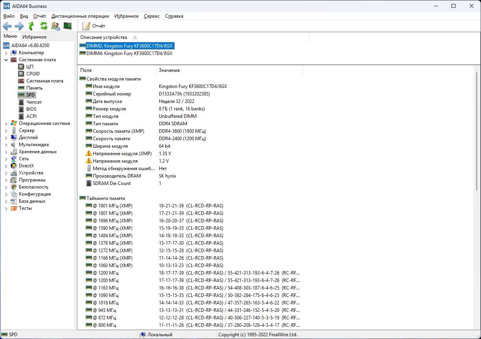Select the @ 1060 МГц (XMP) timing row
The image size is (481, 339).
pyautogui.click(x=190, y=266)
